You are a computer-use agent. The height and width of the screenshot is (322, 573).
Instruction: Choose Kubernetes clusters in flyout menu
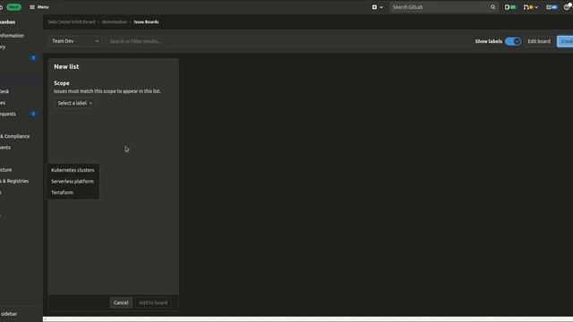pos(73,170)
